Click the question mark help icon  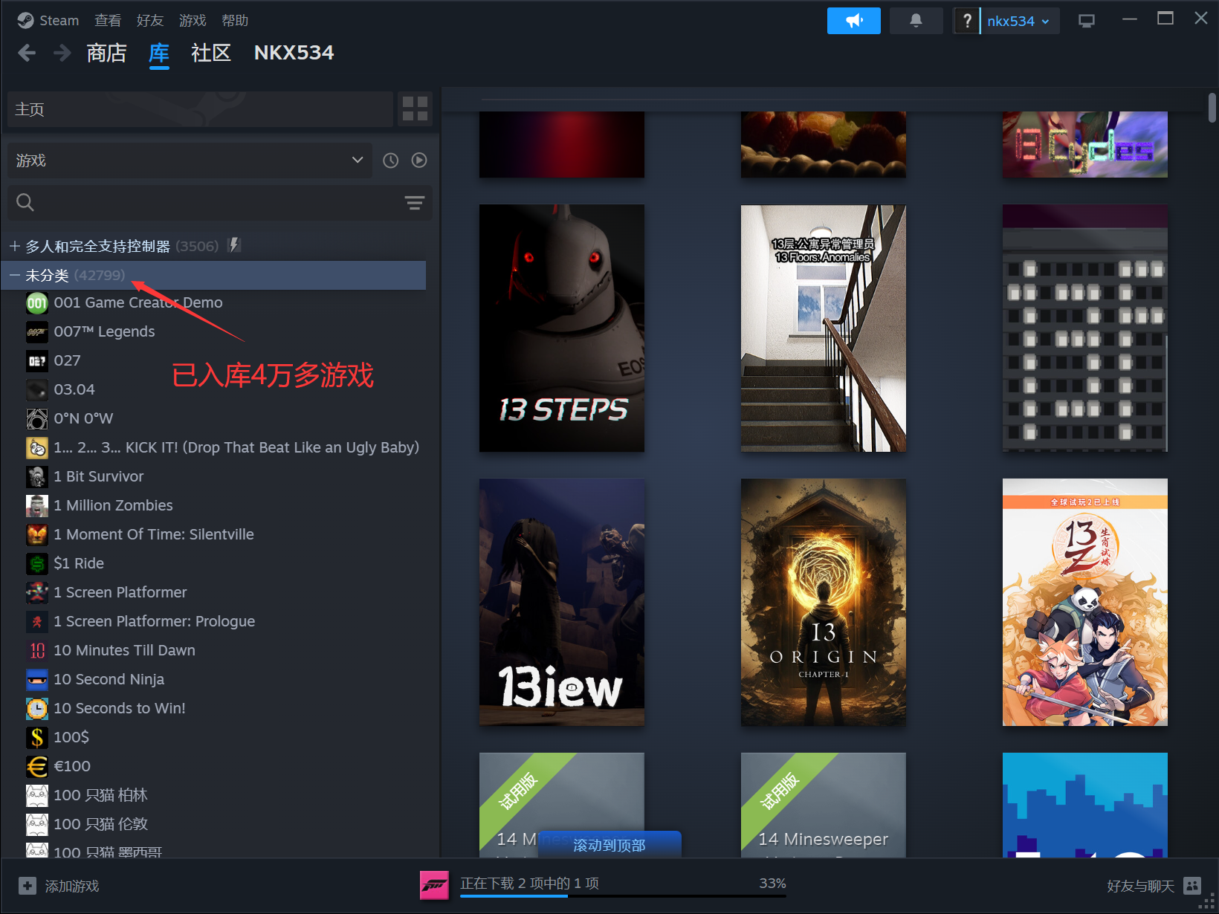(x=966, y=21)
